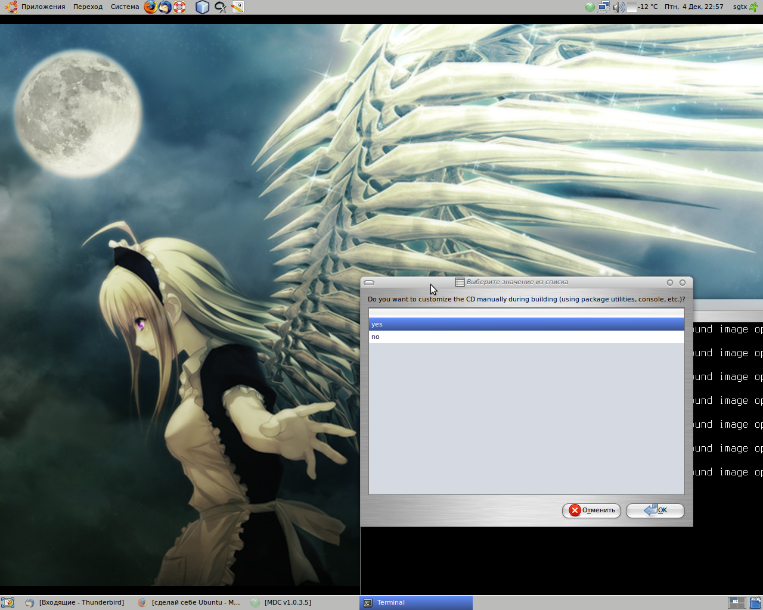Click the lifebuoy help icon
The width and height of the screenshot is (763, 610).
pos(179,7)
